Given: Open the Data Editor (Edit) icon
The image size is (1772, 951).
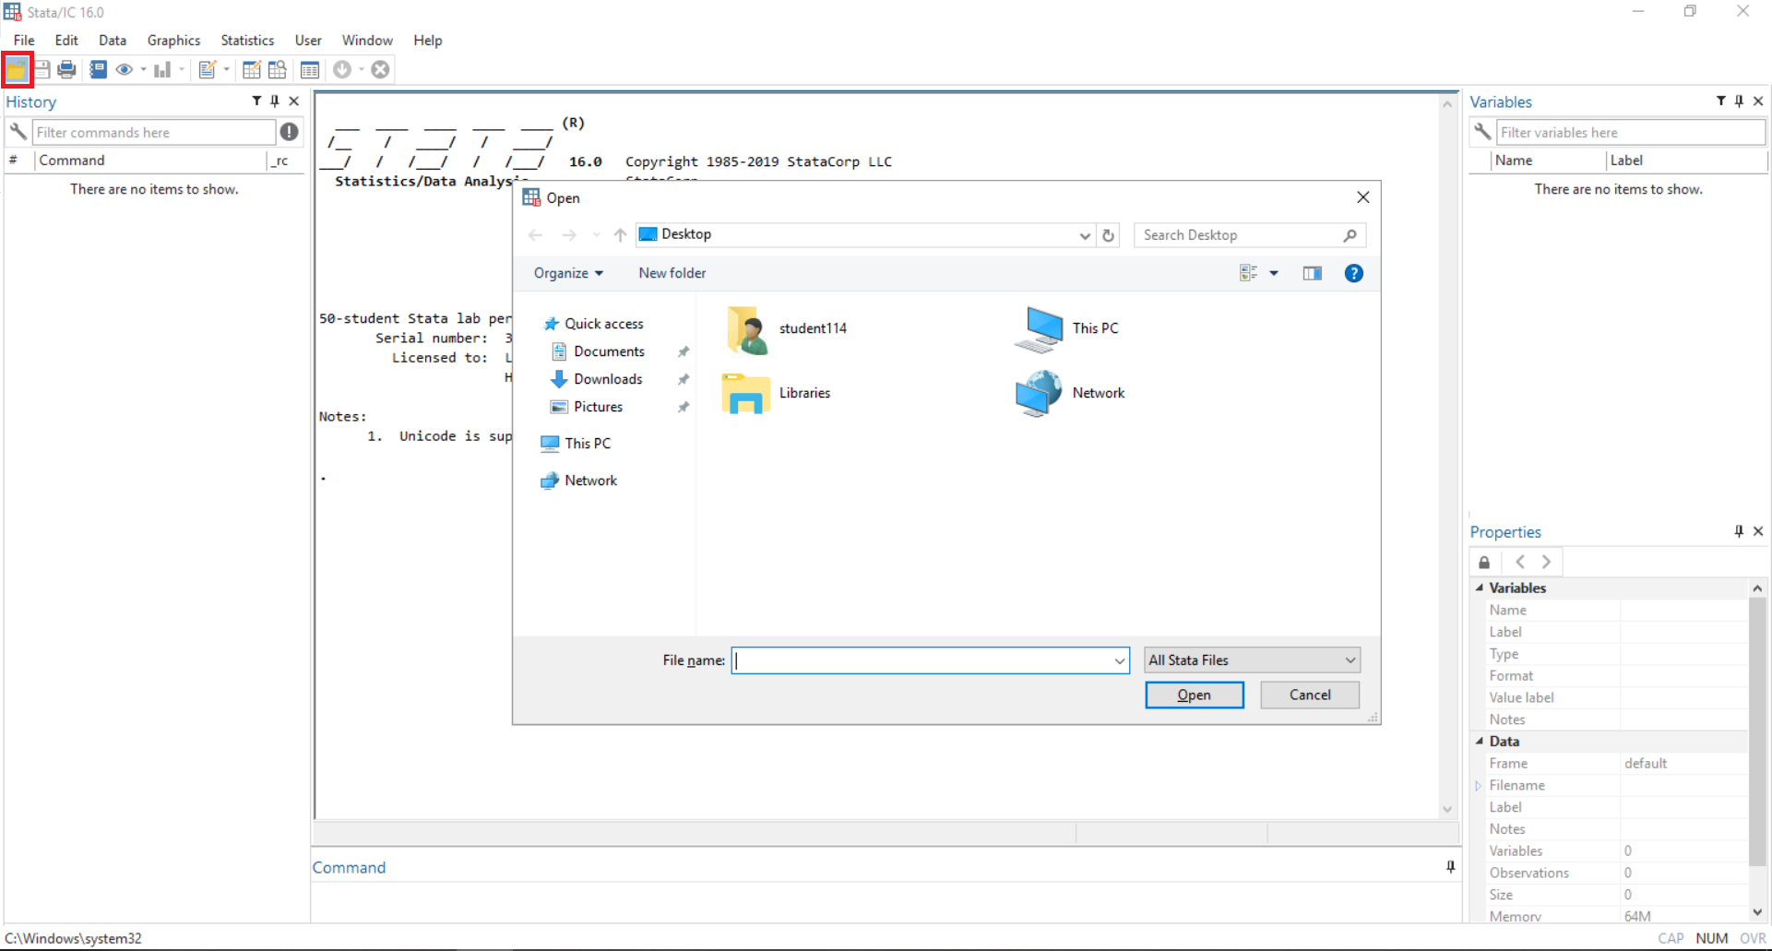Looking at the screenshot, I should (251, 69).
